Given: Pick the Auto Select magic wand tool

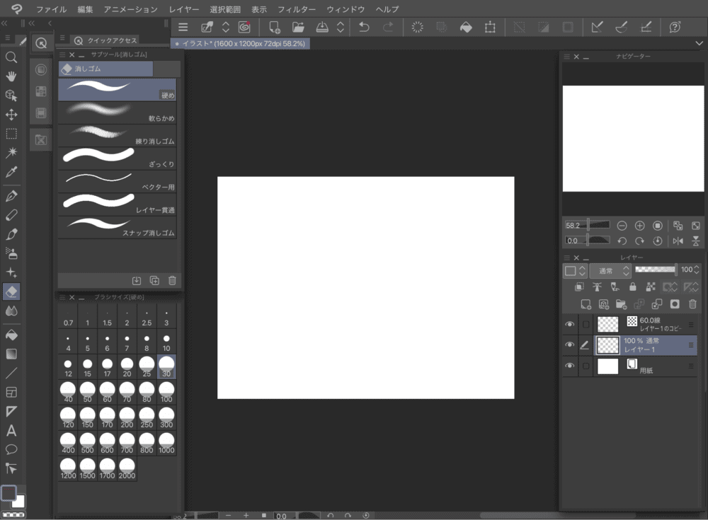Looking at the screenshot, I should pos(11,153).
